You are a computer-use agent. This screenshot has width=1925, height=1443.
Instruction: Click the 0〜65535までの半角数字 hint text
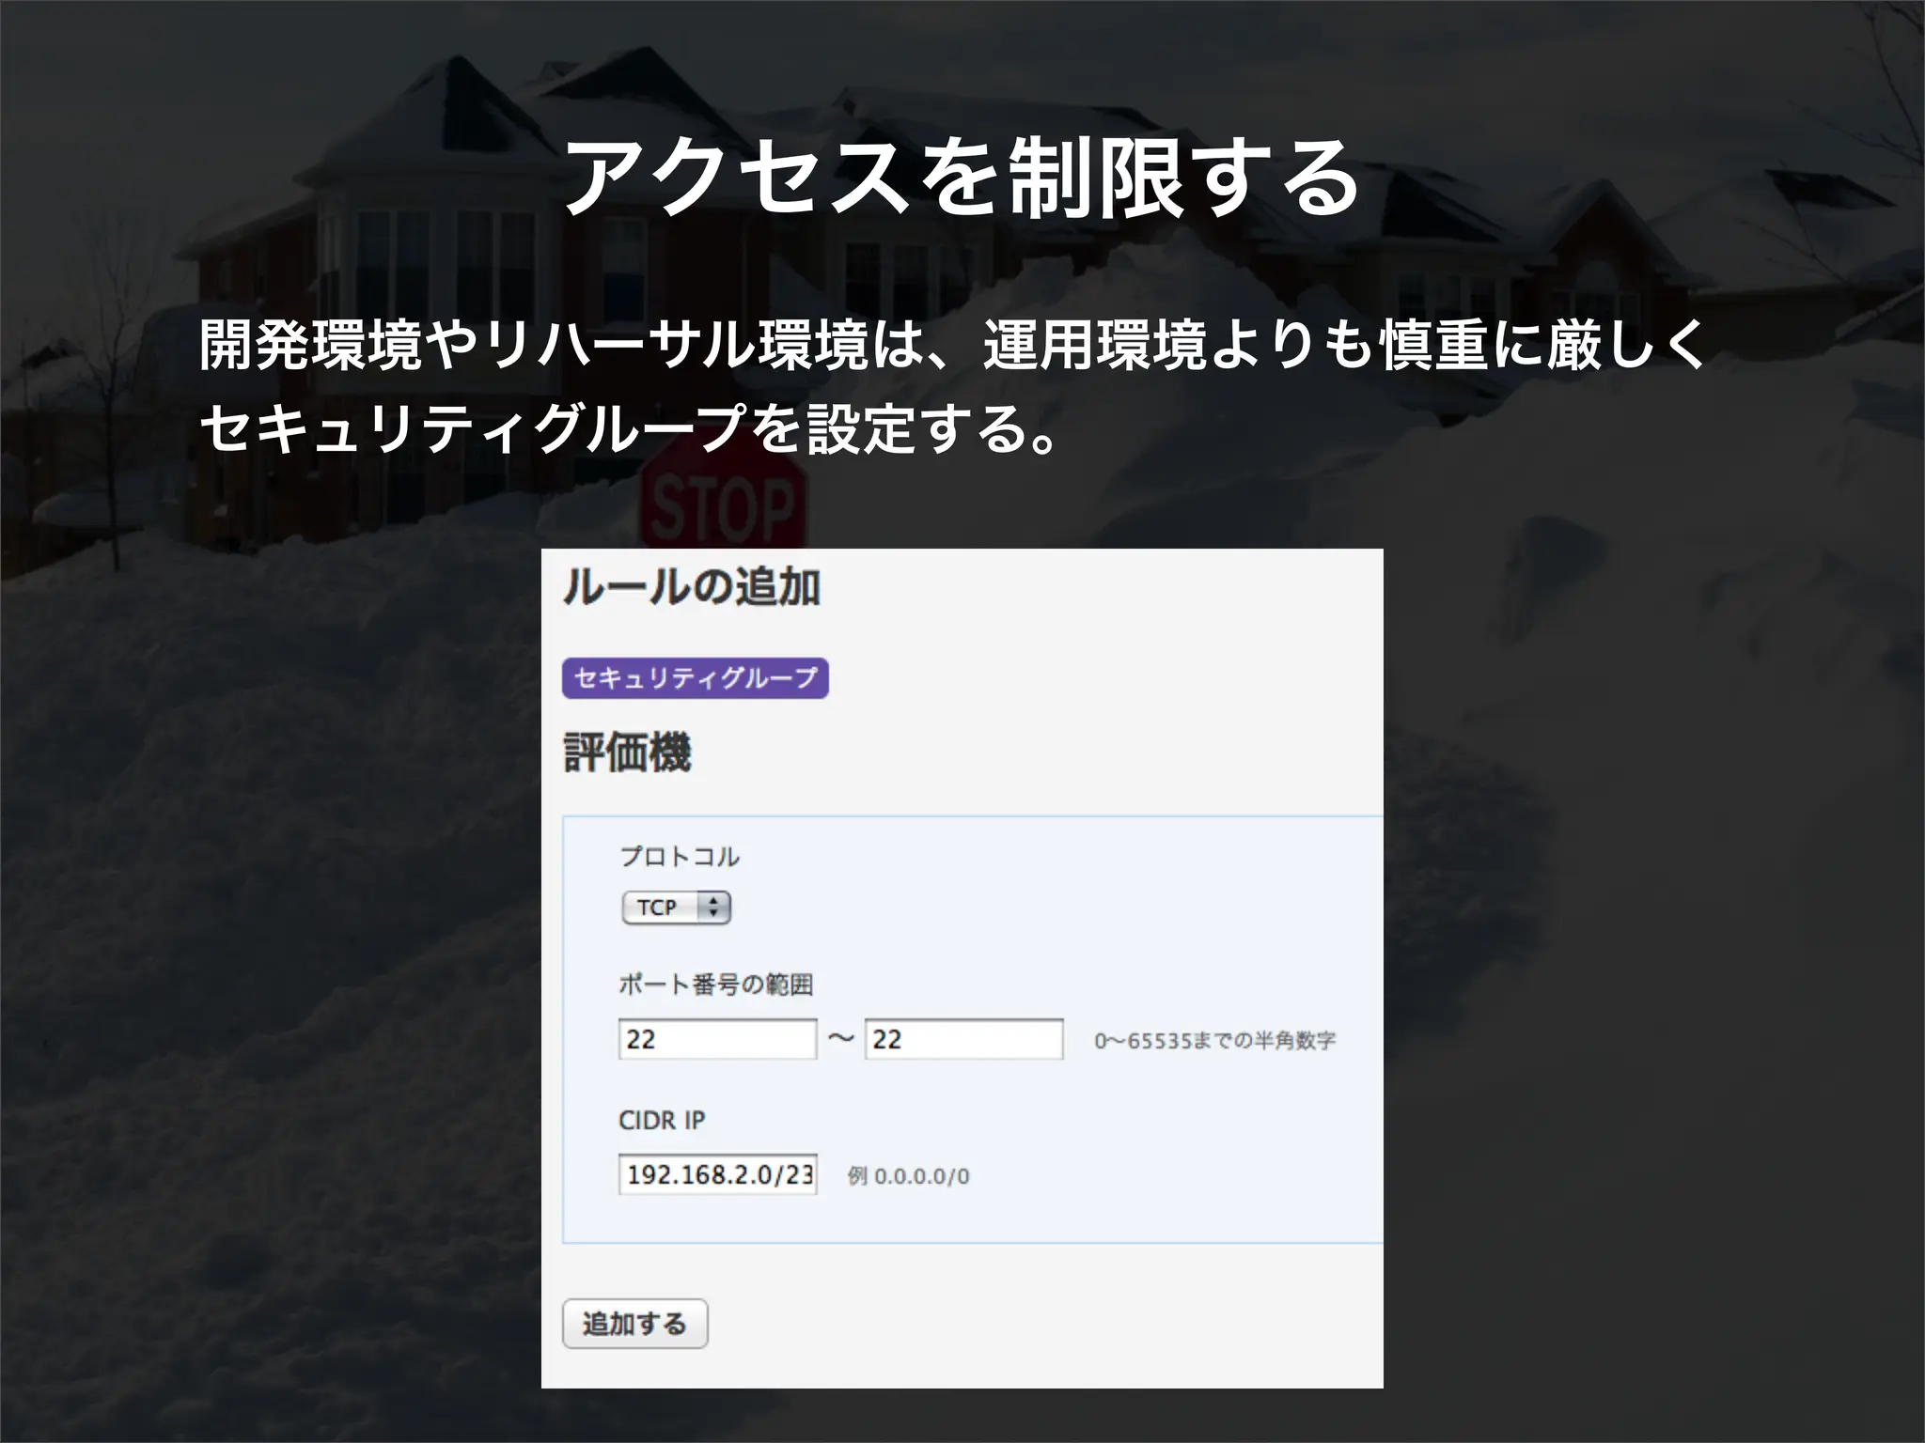click(1214, 1041)
